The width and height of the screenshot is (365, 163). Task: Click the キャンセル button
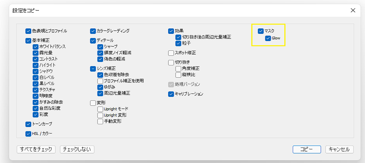click(x=339, y=149)
